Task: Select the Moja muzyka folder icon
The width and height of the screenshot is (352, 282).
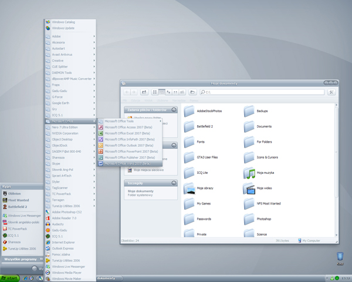Action: click(249, 173)
